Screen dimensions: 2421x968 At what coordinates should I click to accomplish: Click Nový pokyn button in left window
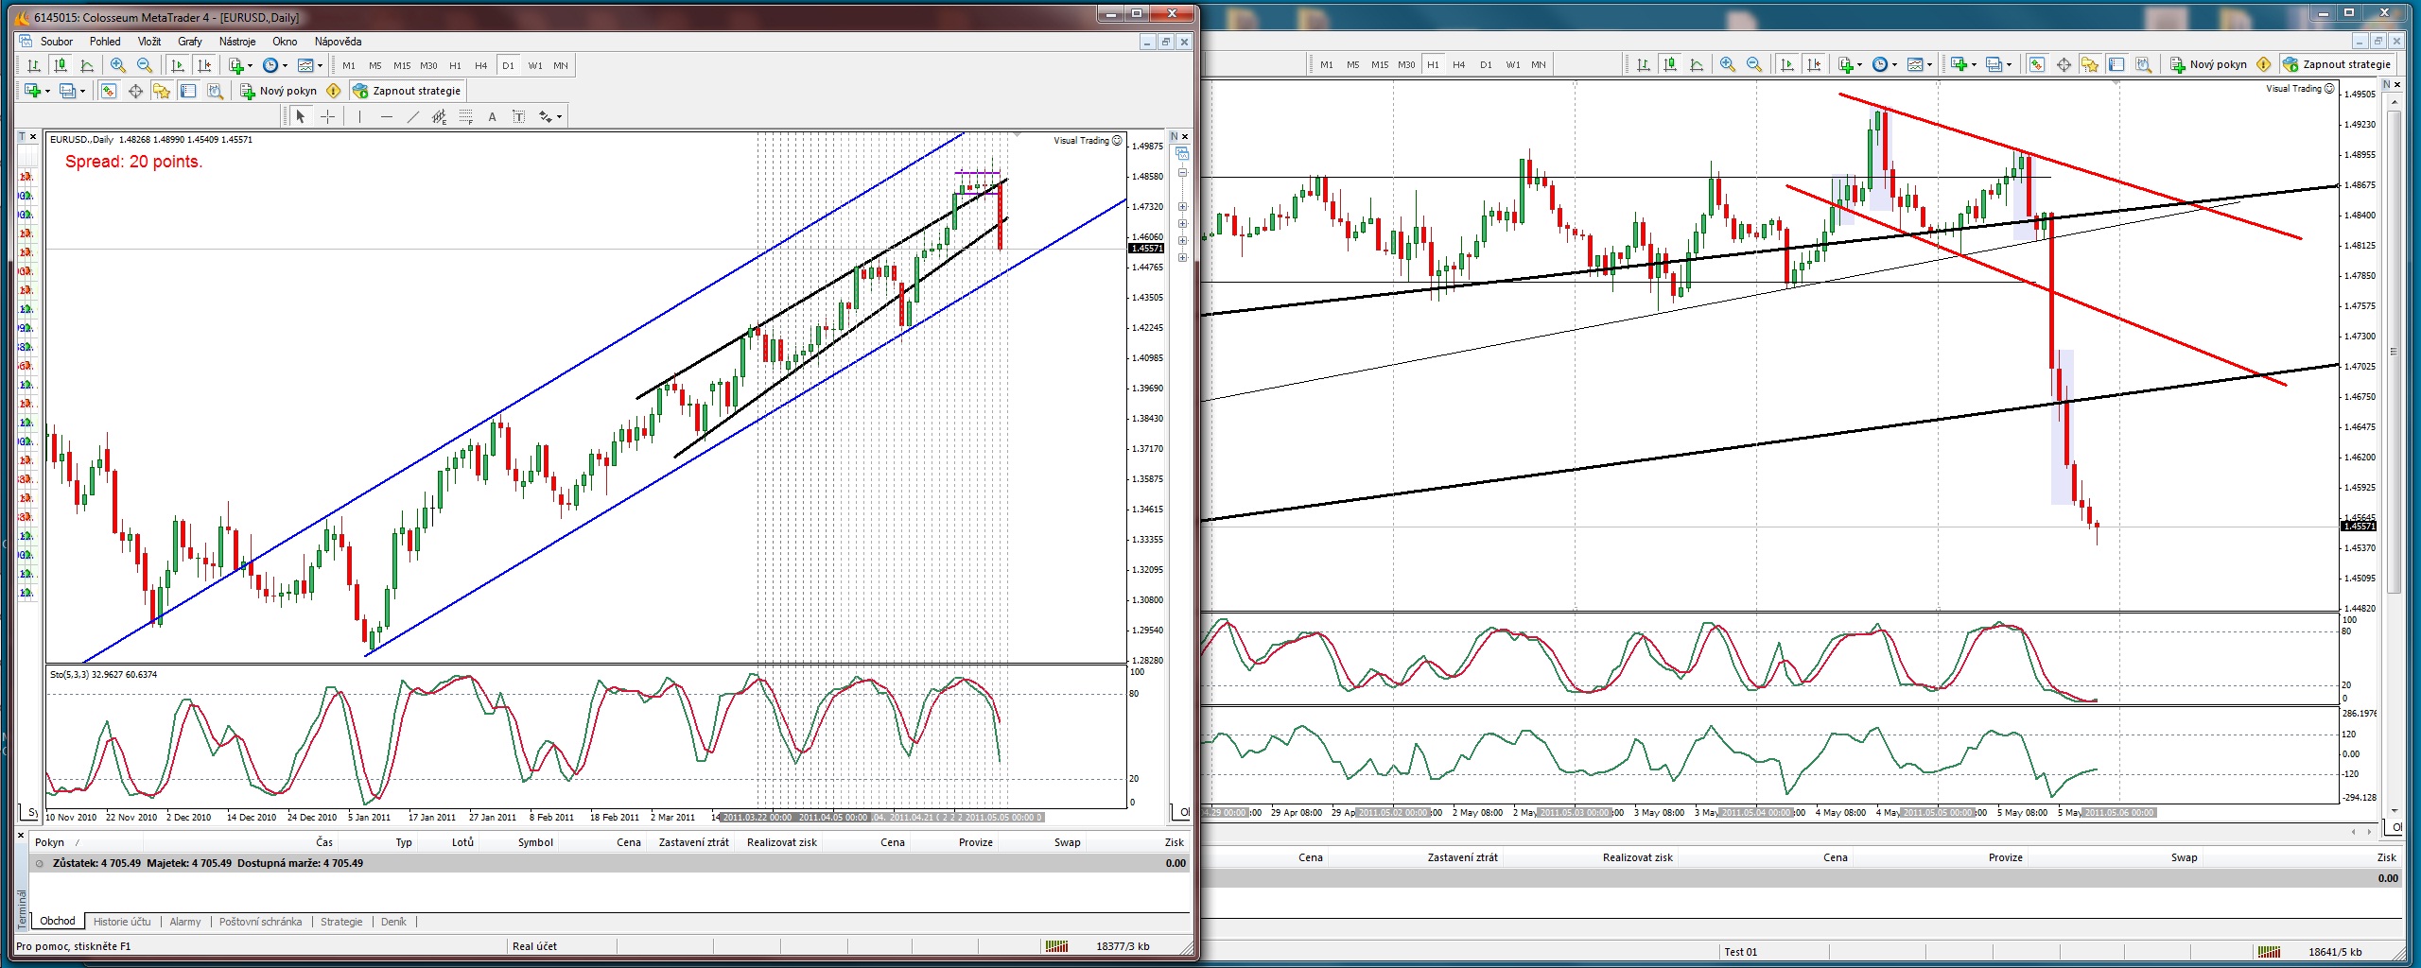tap(279, 91)
